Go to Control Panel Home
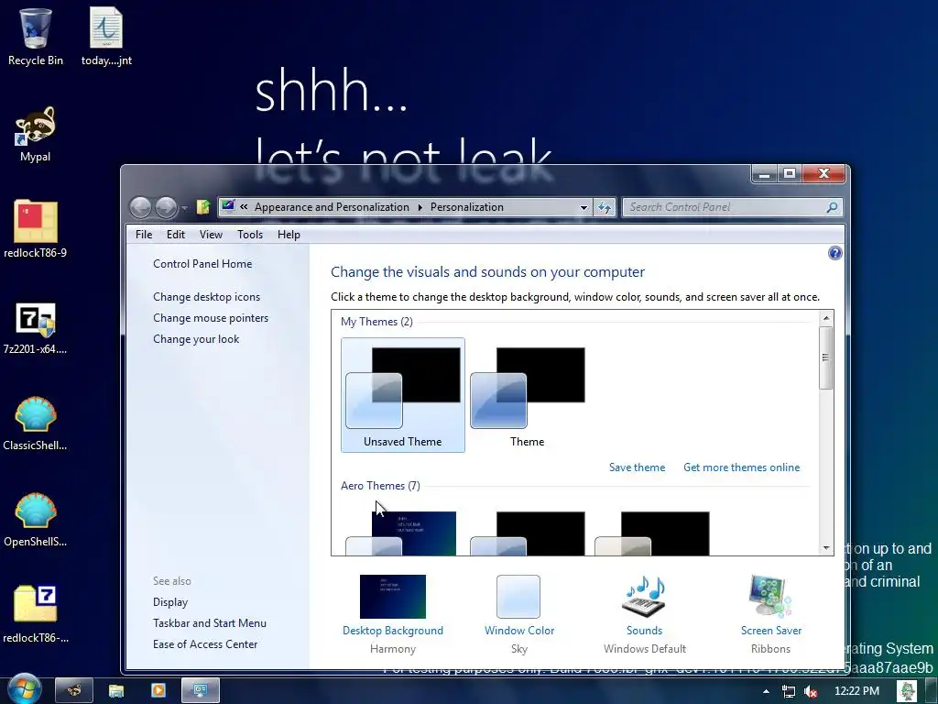The image size is (938, 704). click(202, 264)
